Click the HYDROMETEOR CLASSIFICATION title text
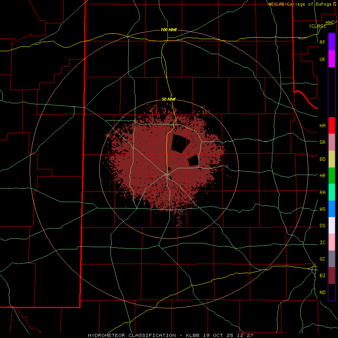 point(132,335)
